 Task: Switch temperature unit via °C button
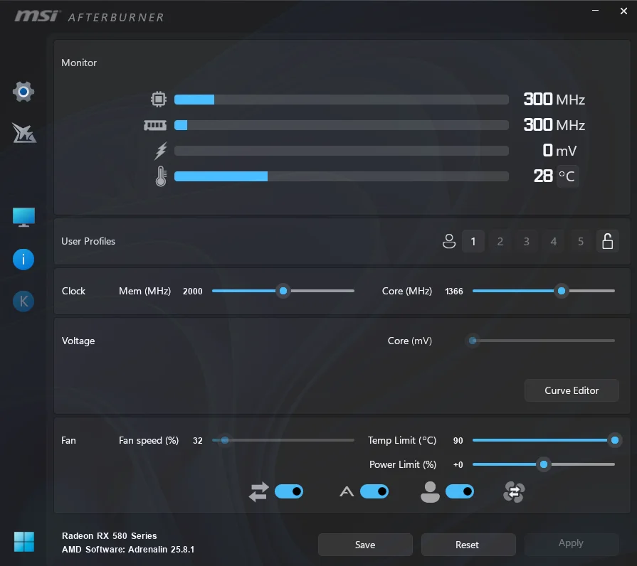pyautogui.click(x=567, y=176)
